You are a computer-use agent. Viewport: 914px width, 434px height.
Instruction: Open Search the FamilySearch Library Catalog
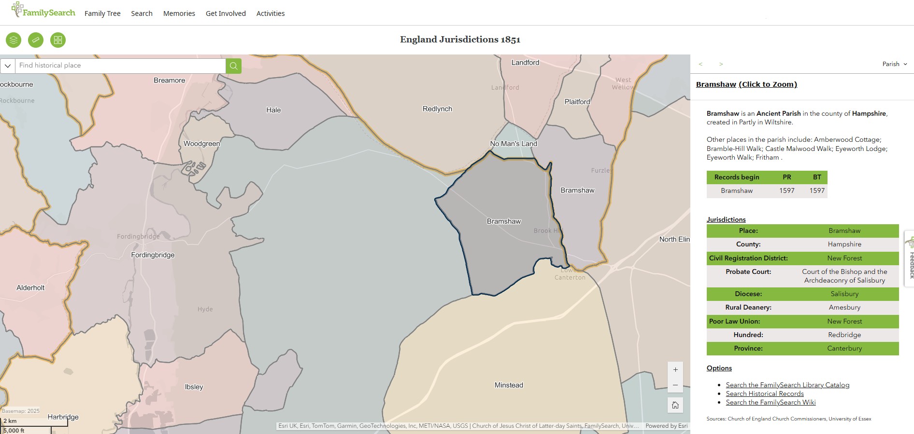tap(787, 385)
